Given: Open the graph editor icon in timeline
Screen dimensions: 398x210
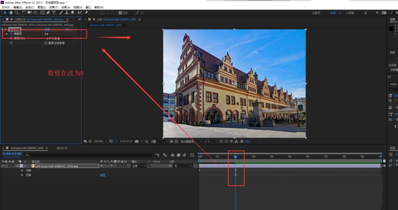Looking at the screenshot, I should click(192, 155).
